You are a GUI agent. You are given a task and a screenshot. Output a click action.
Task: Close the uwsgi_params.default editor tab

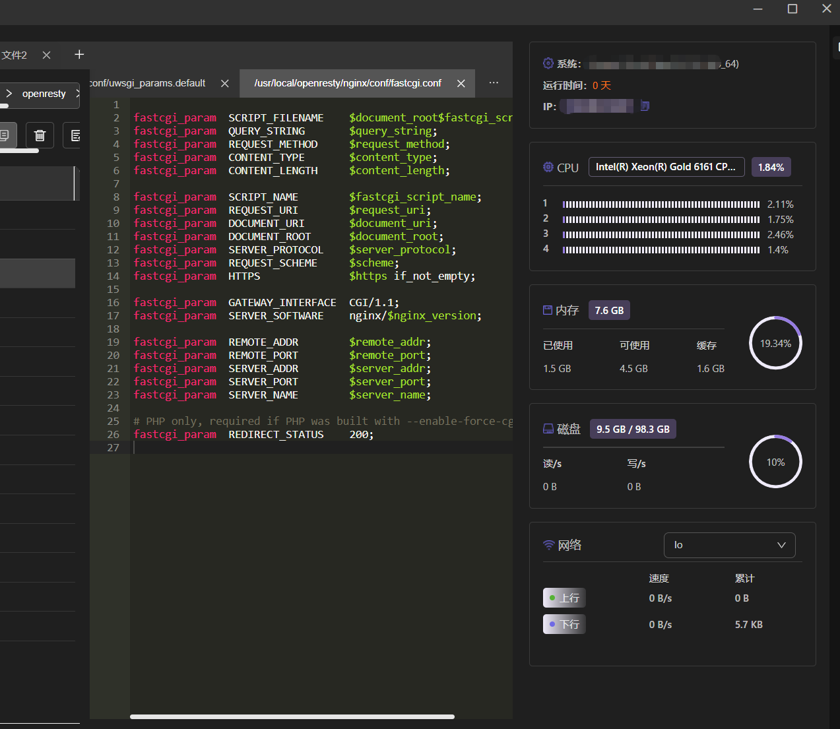[x=225, y=84]
